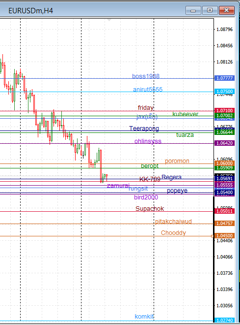Click the bird2000 line label

146,197
